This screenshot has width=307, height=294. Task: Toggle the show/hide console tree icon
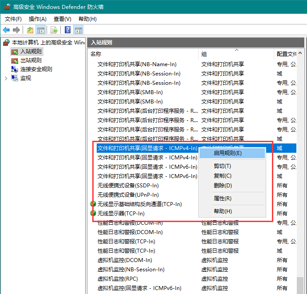click(41, 30)
